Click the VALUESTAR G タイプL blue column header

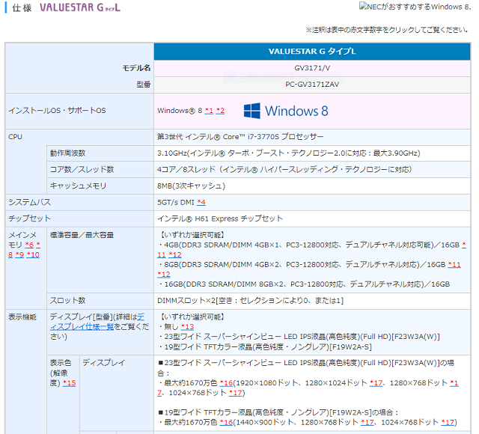pyautogui.click(x=312, y=52)
